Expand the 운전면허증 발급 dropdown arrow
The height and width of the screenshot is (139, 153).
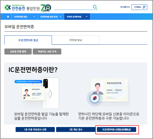pyautogui.click(x=34, y=17)
